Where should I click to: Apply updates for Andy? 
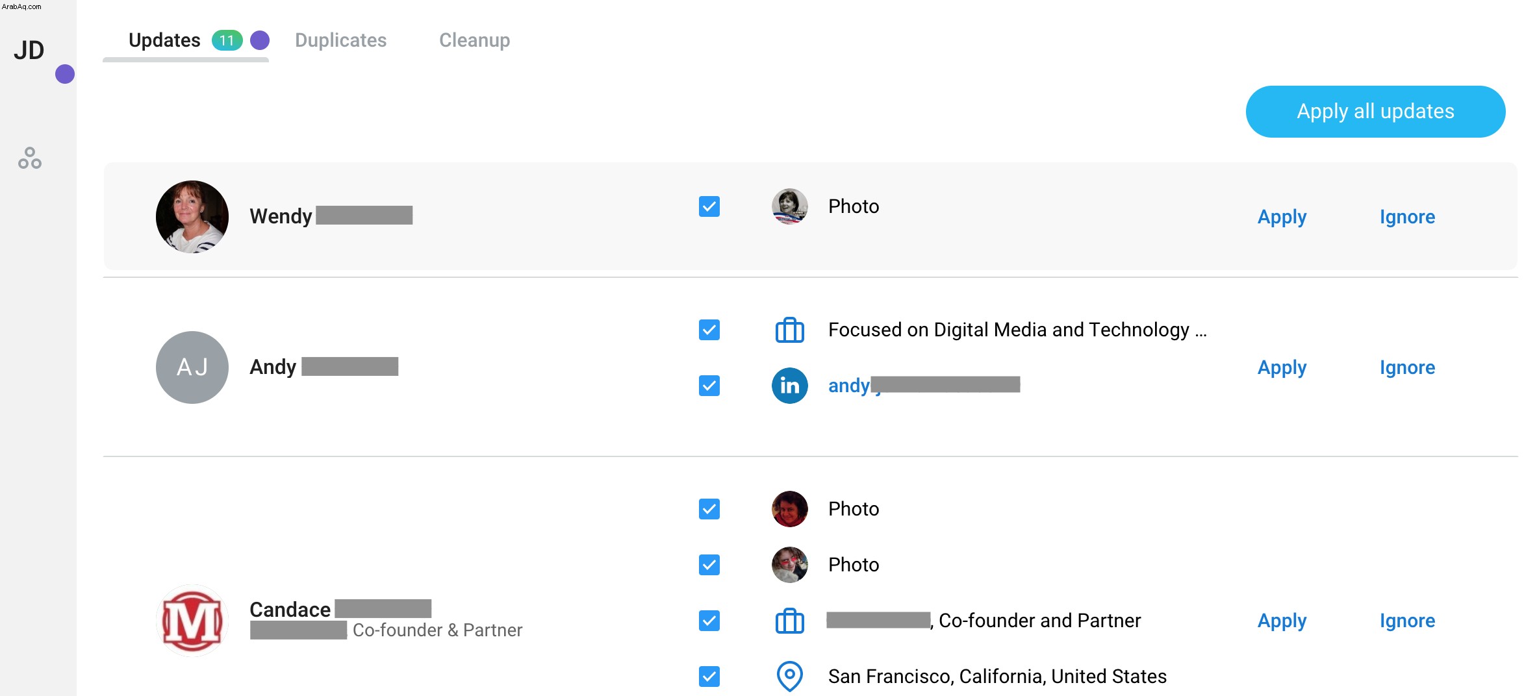tap(1282, 367)
